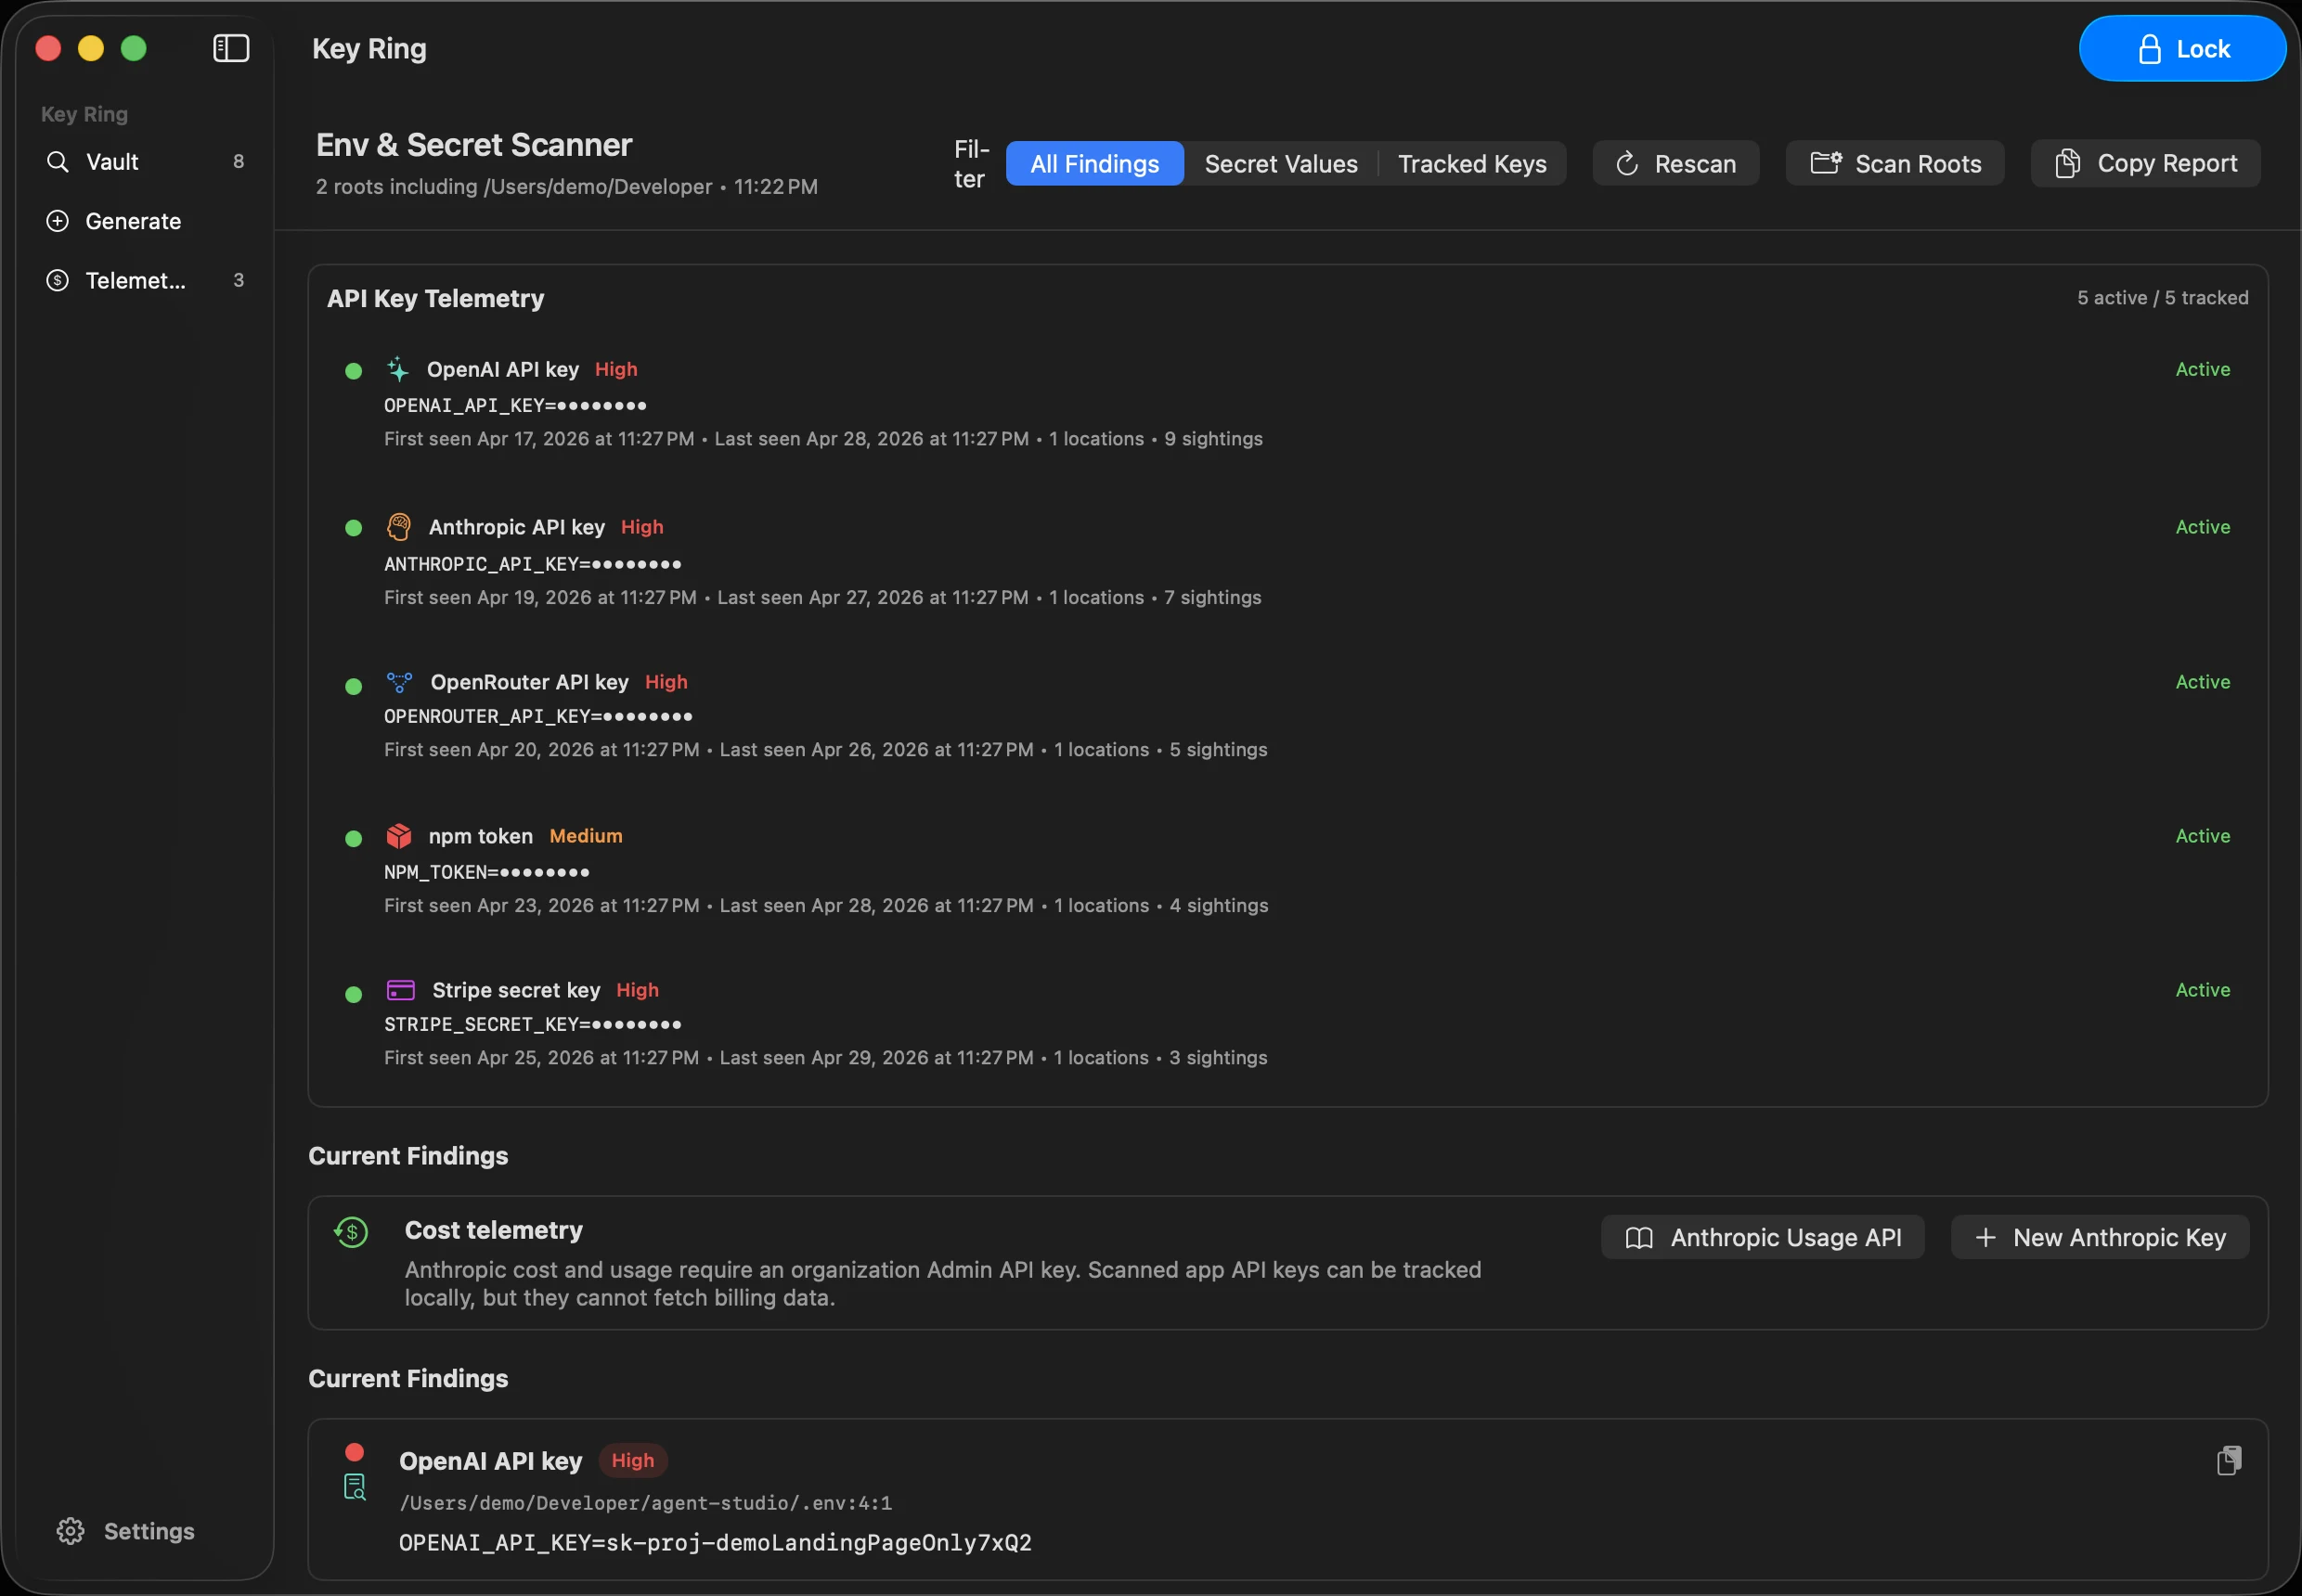Click the Stripe credit card icon

401,990
